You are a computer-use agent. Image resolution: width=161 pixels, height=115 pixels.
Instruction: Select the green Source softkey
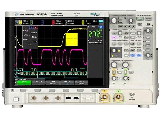24,83
